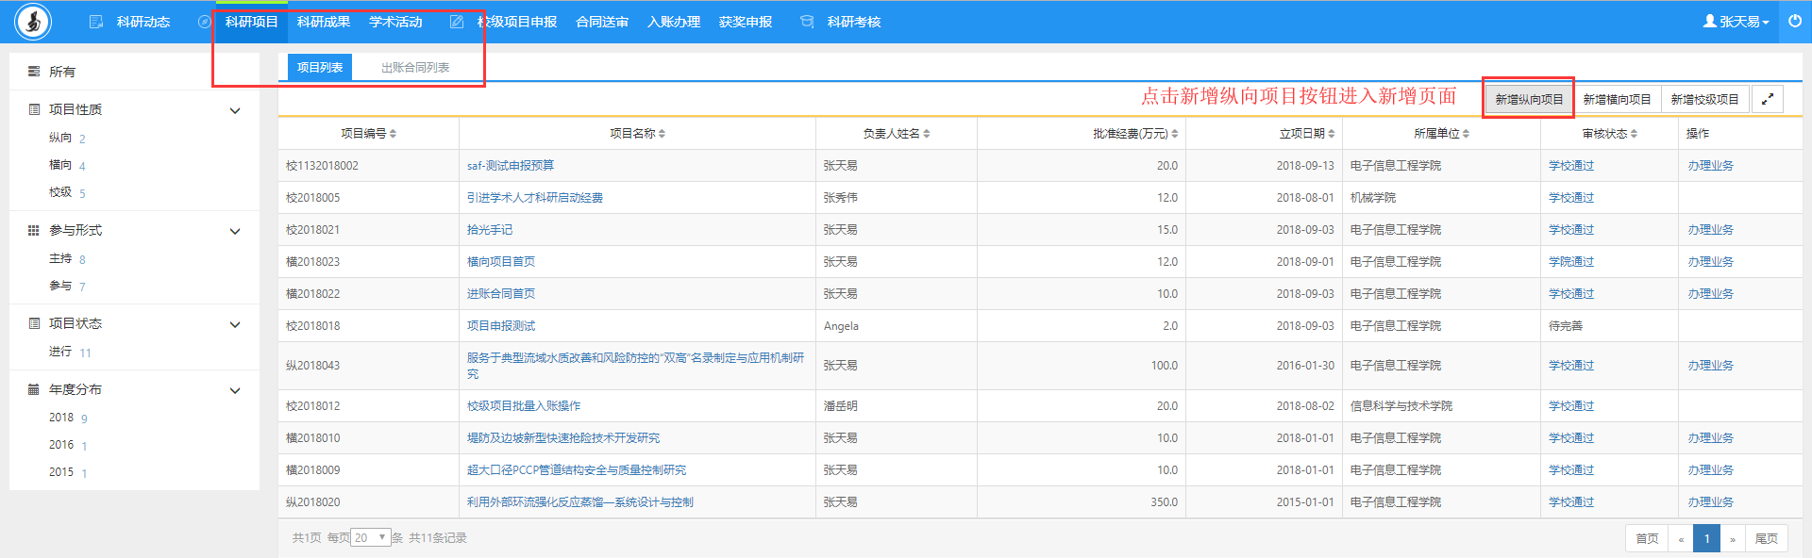Open the 张天易 user dropdown
Image resolution: width=1812 pixels, height=558 pixels.
tap(1736, 22)
